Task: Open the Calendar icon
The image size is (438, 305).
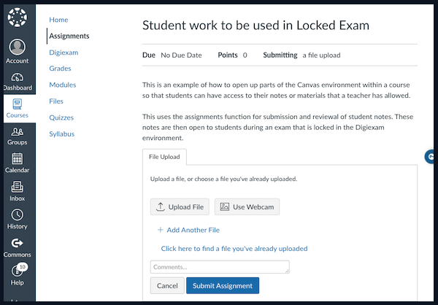Action: coord(18,158)
